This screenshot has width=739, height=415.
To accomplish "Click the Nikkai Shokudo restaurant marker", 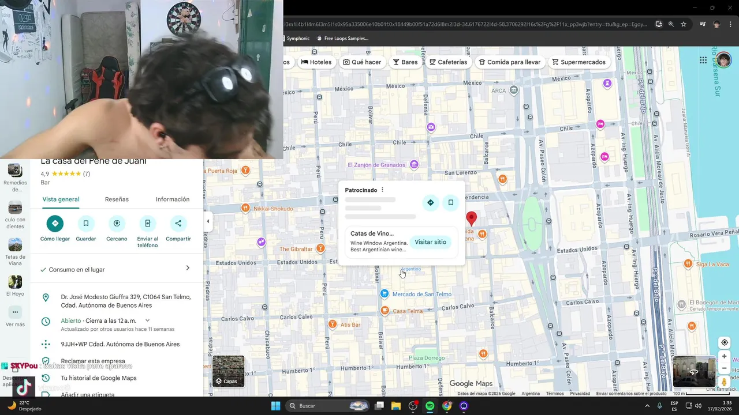I will [x=245, y=208].
